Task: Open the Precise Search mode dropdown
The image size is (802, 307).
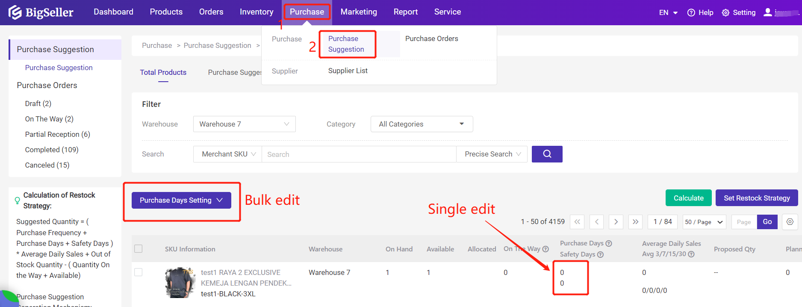Action: click(x=492, y=154)
